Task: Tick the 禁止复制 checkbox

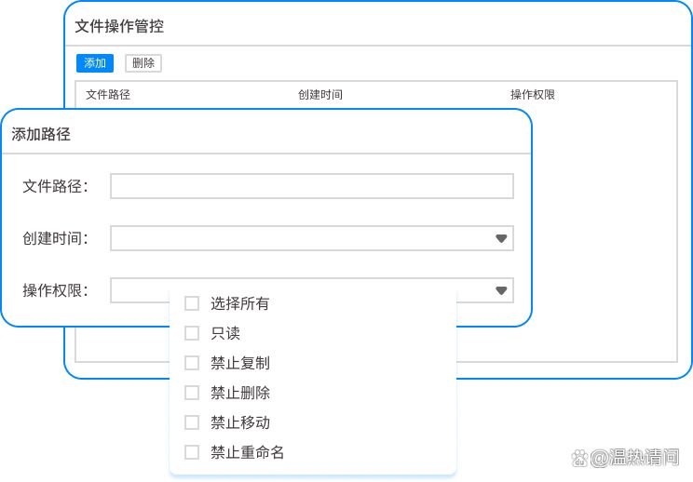Action: click(192, 363)
